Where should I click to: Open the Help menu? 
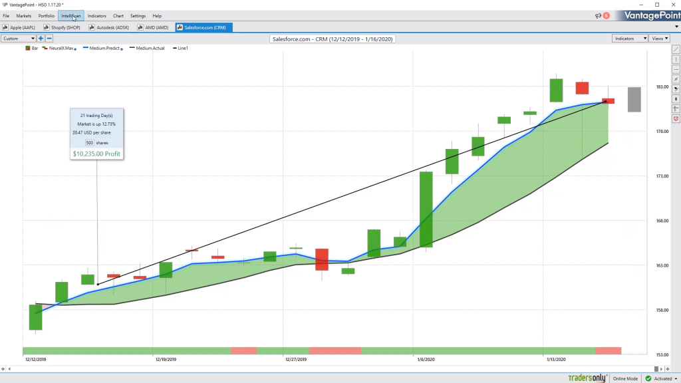tap(157, 16)
